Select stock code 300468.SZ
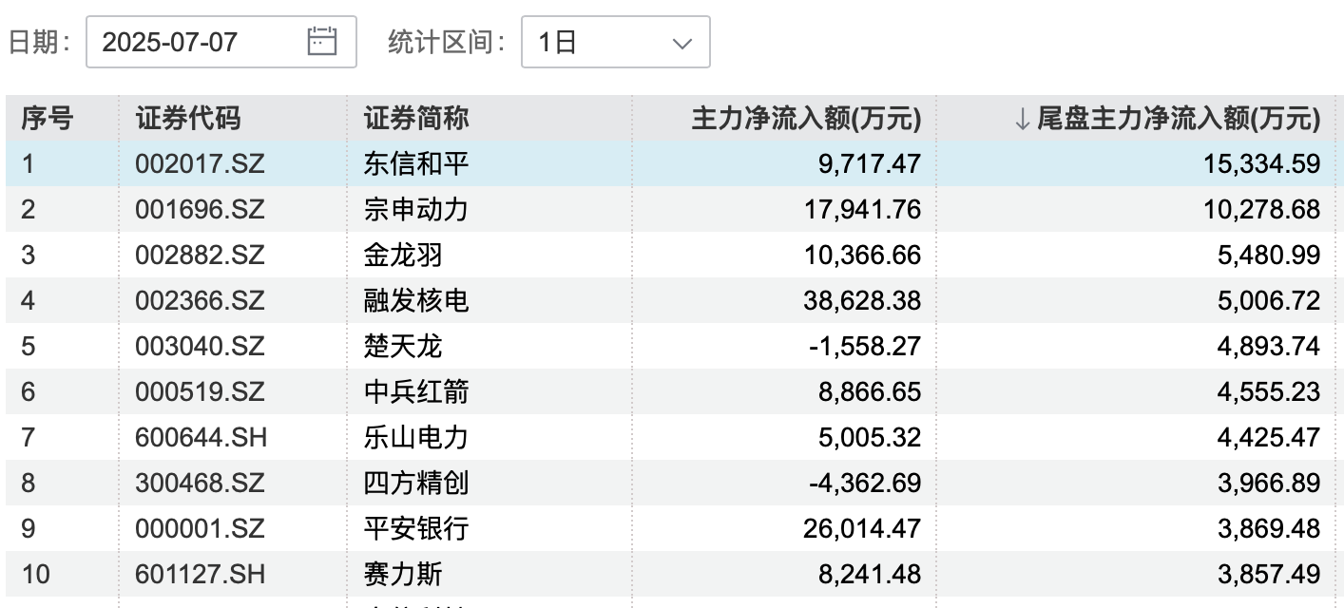The image size is (1344, 608). tap(200, 483)
